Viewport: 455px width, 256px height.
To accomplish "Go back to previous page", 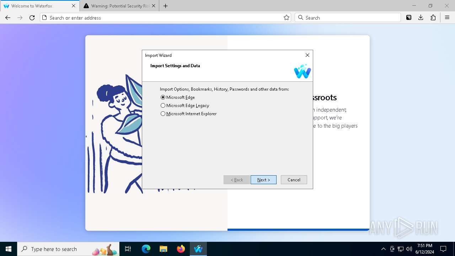I will coord(8,18).
